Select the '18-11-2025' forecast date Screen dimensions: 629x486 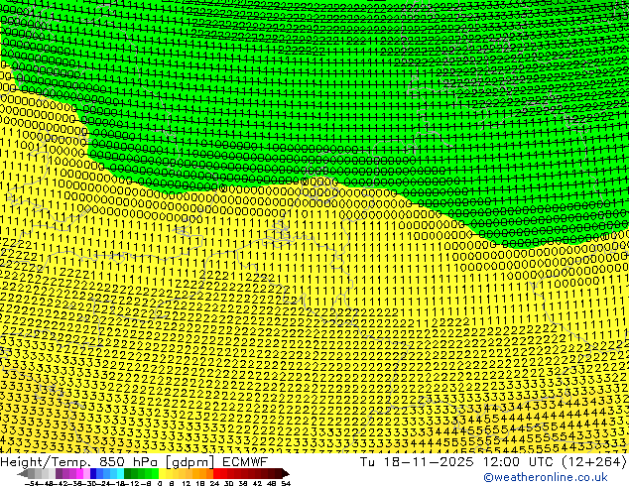pos(429,462)
